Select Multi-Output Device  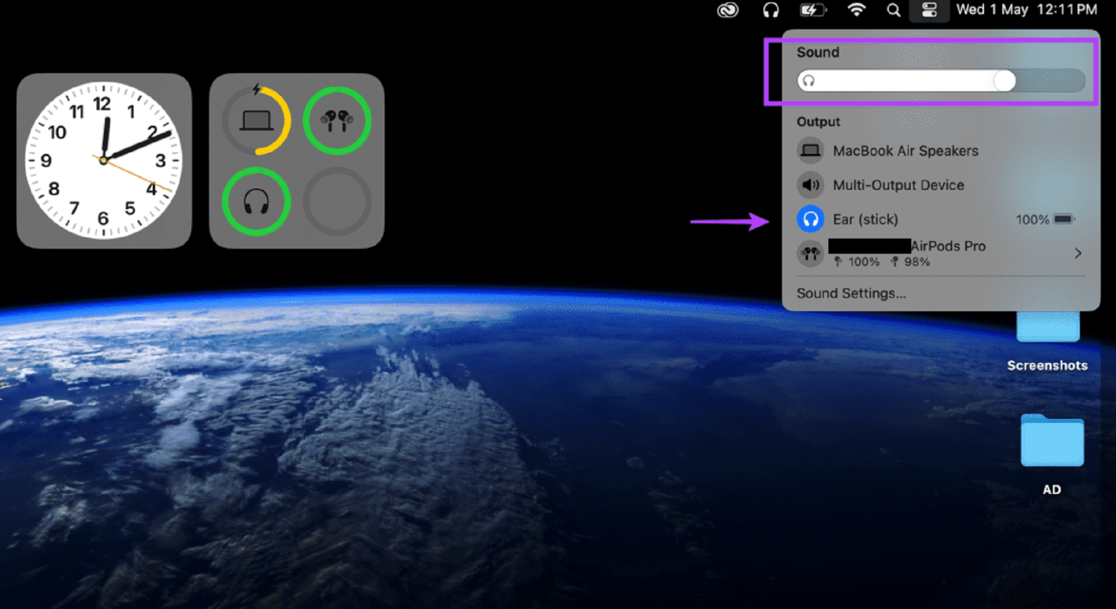tap(941, 185)
